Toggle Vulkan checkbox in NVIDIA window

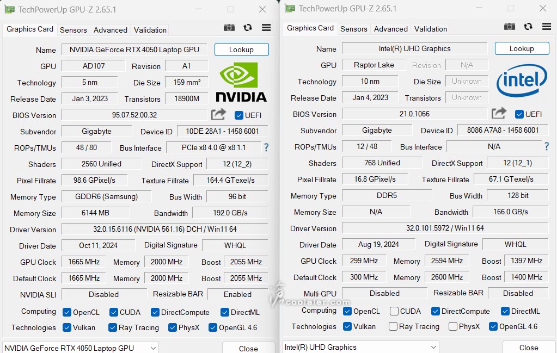(67, 327)
